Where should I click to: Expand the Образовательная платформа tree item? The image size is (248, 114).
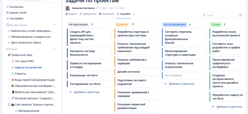pyautogui.click(x=9, y=86)
